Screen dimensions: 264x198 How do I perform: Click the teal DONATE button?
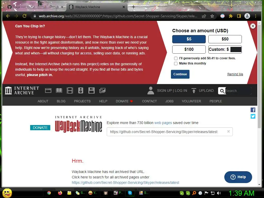coord(40,128)
